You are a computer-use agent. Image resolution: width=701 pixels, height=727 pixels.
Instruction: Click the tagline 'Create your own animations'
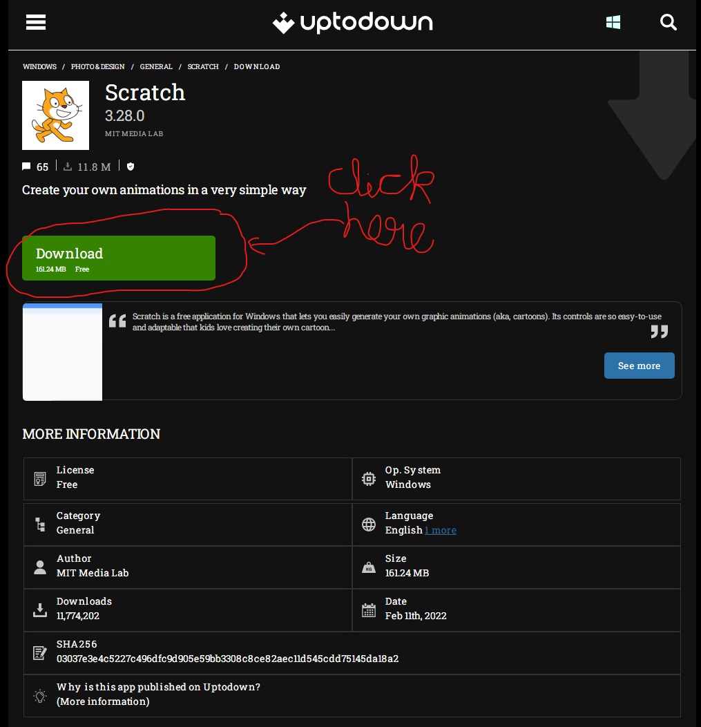tap(164, 190)
